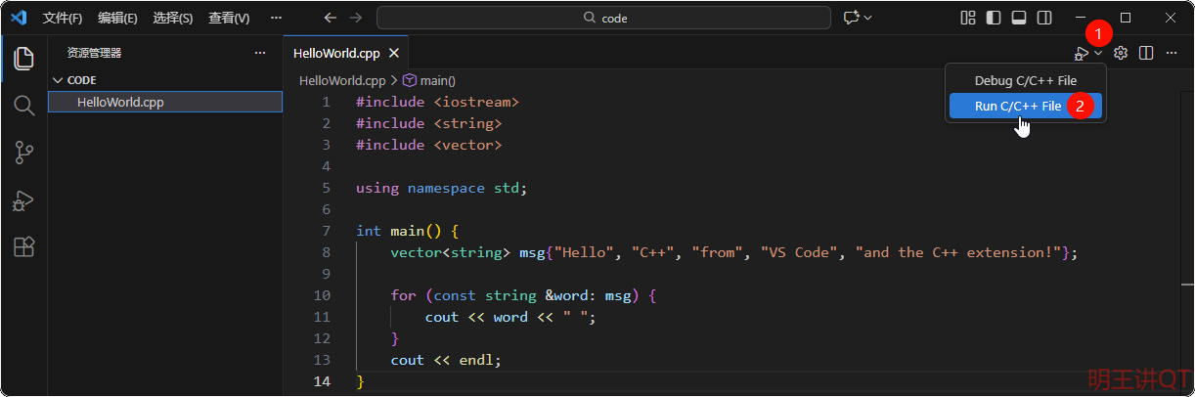Click the main() symbol icon in breadcrumb
The image size is (1195, 397).
tap(410, 80)
